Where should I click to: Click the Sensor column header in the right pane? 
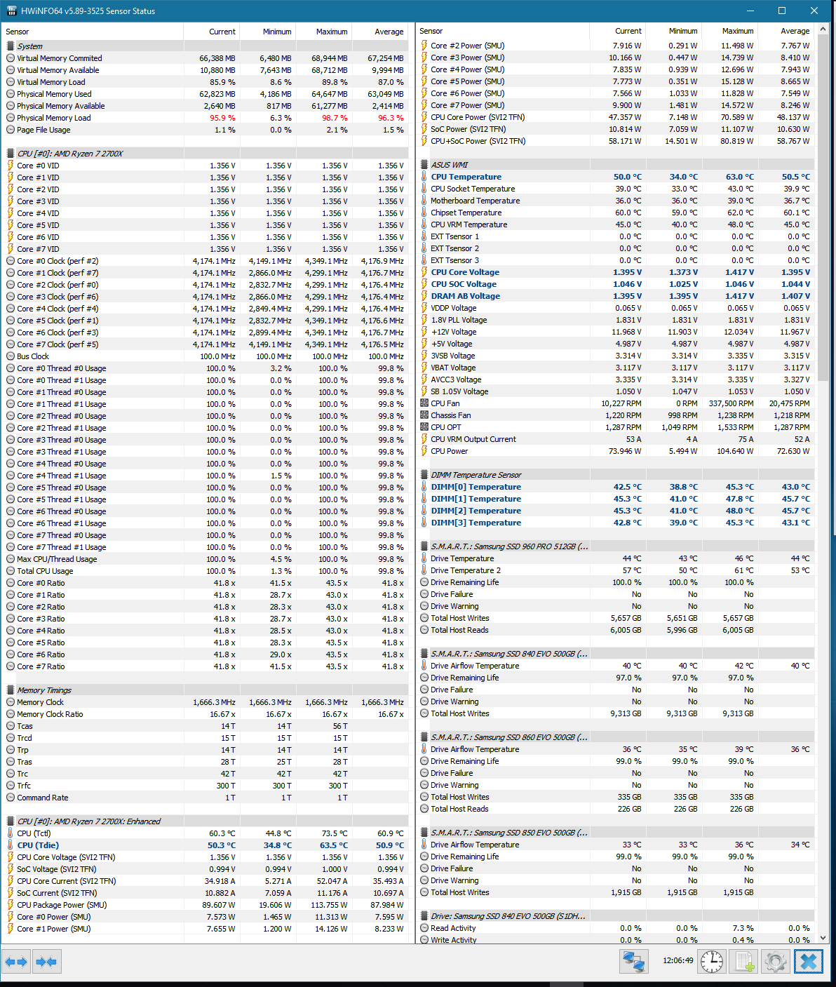(503, 31)
